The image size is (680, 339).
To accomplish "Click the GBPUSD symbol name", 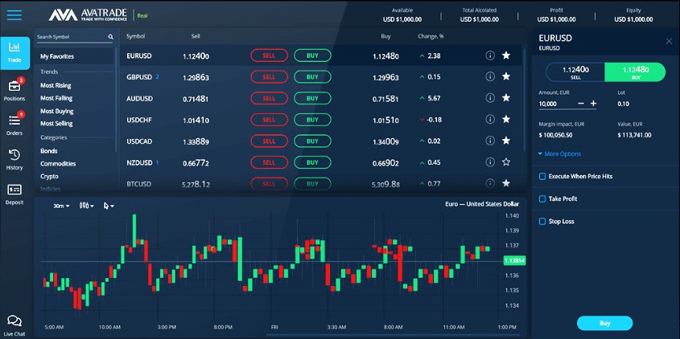I will tap(139, 77).
